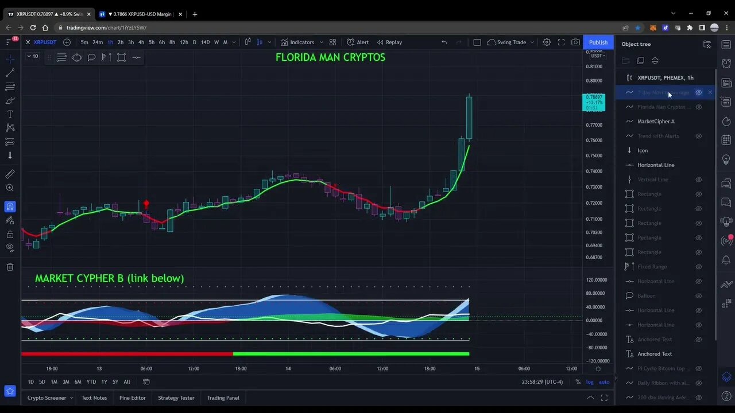The width and height of the screenshot is (735, 413).
Task: Expand the Indicators favorites dropdown arrow
Action: click(322, 42)
